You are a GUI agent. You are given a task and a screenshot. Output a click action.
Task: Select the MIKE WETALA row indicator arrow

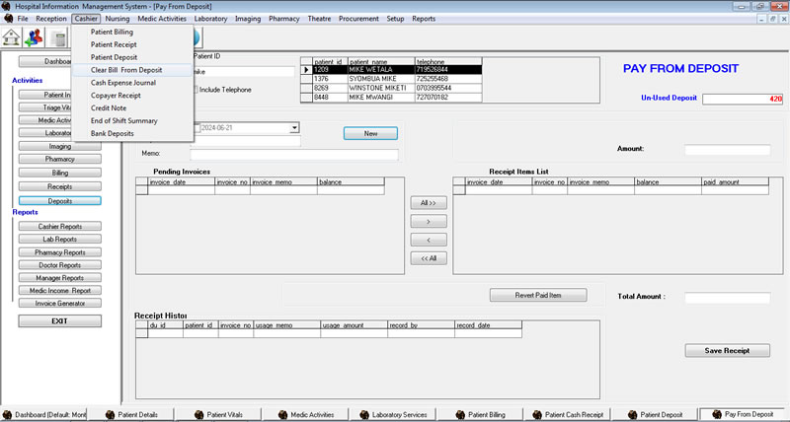(x=306, y=70)
